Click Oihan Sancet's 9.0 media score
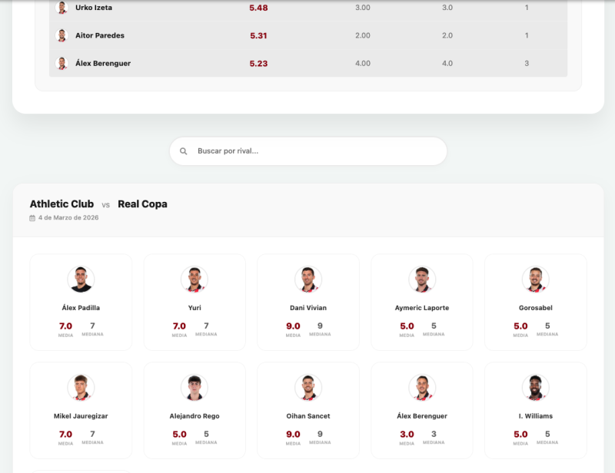This screenshot has width=615, height=473. point(293,434)
